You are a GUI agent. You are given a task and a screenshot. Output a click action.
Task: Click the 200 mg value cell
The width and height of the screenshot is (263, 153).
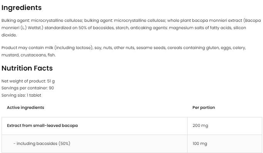(x=224, y=126)
